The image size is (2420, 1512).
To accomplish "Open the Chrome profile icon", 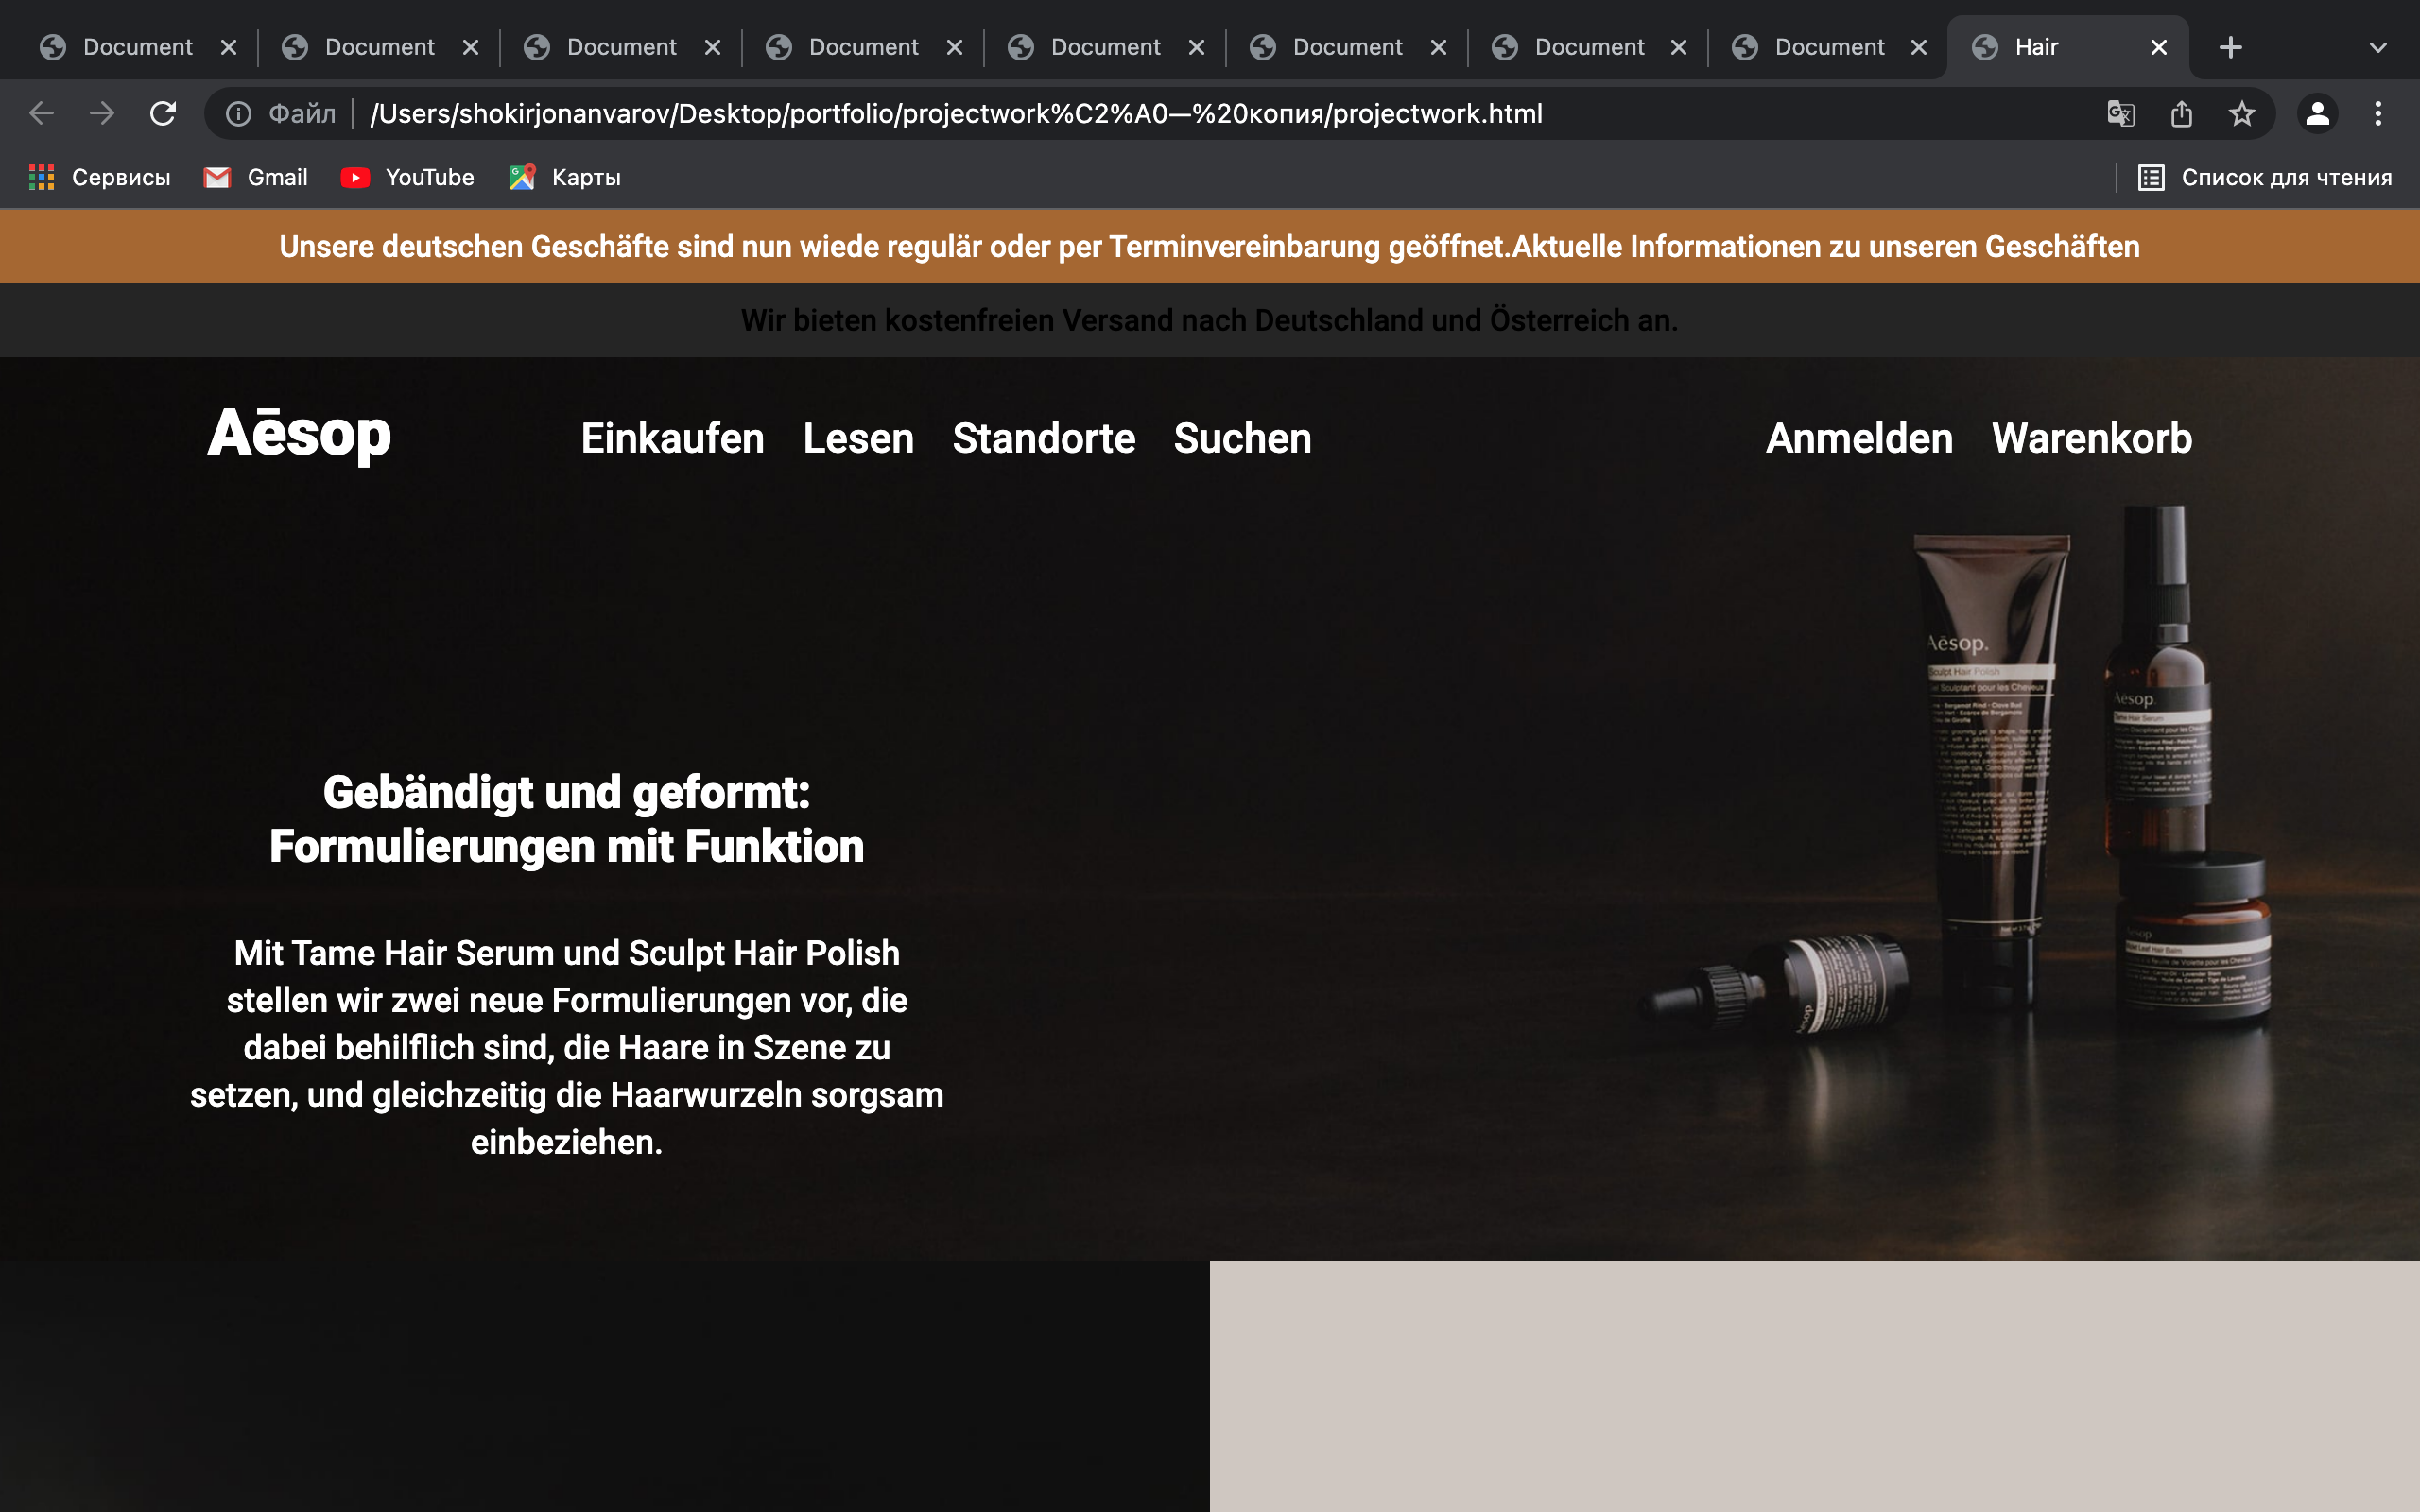I will pyautogui.click(x=2317, y=114).
